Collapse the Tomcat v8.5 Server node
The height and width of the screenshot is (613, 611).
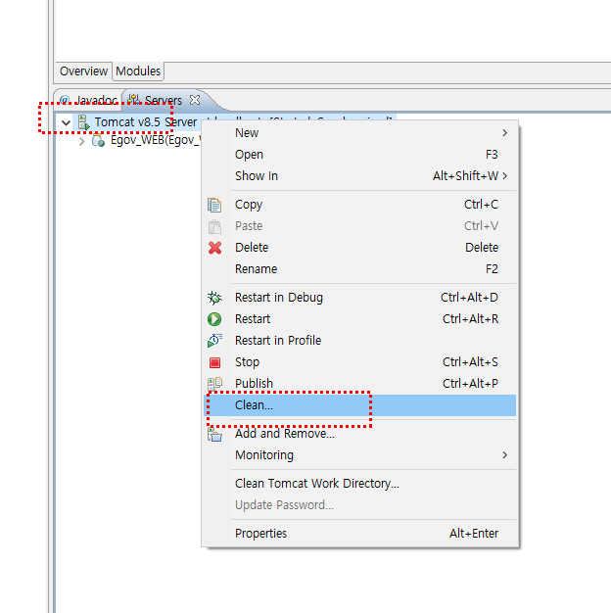tap(66, 122)
